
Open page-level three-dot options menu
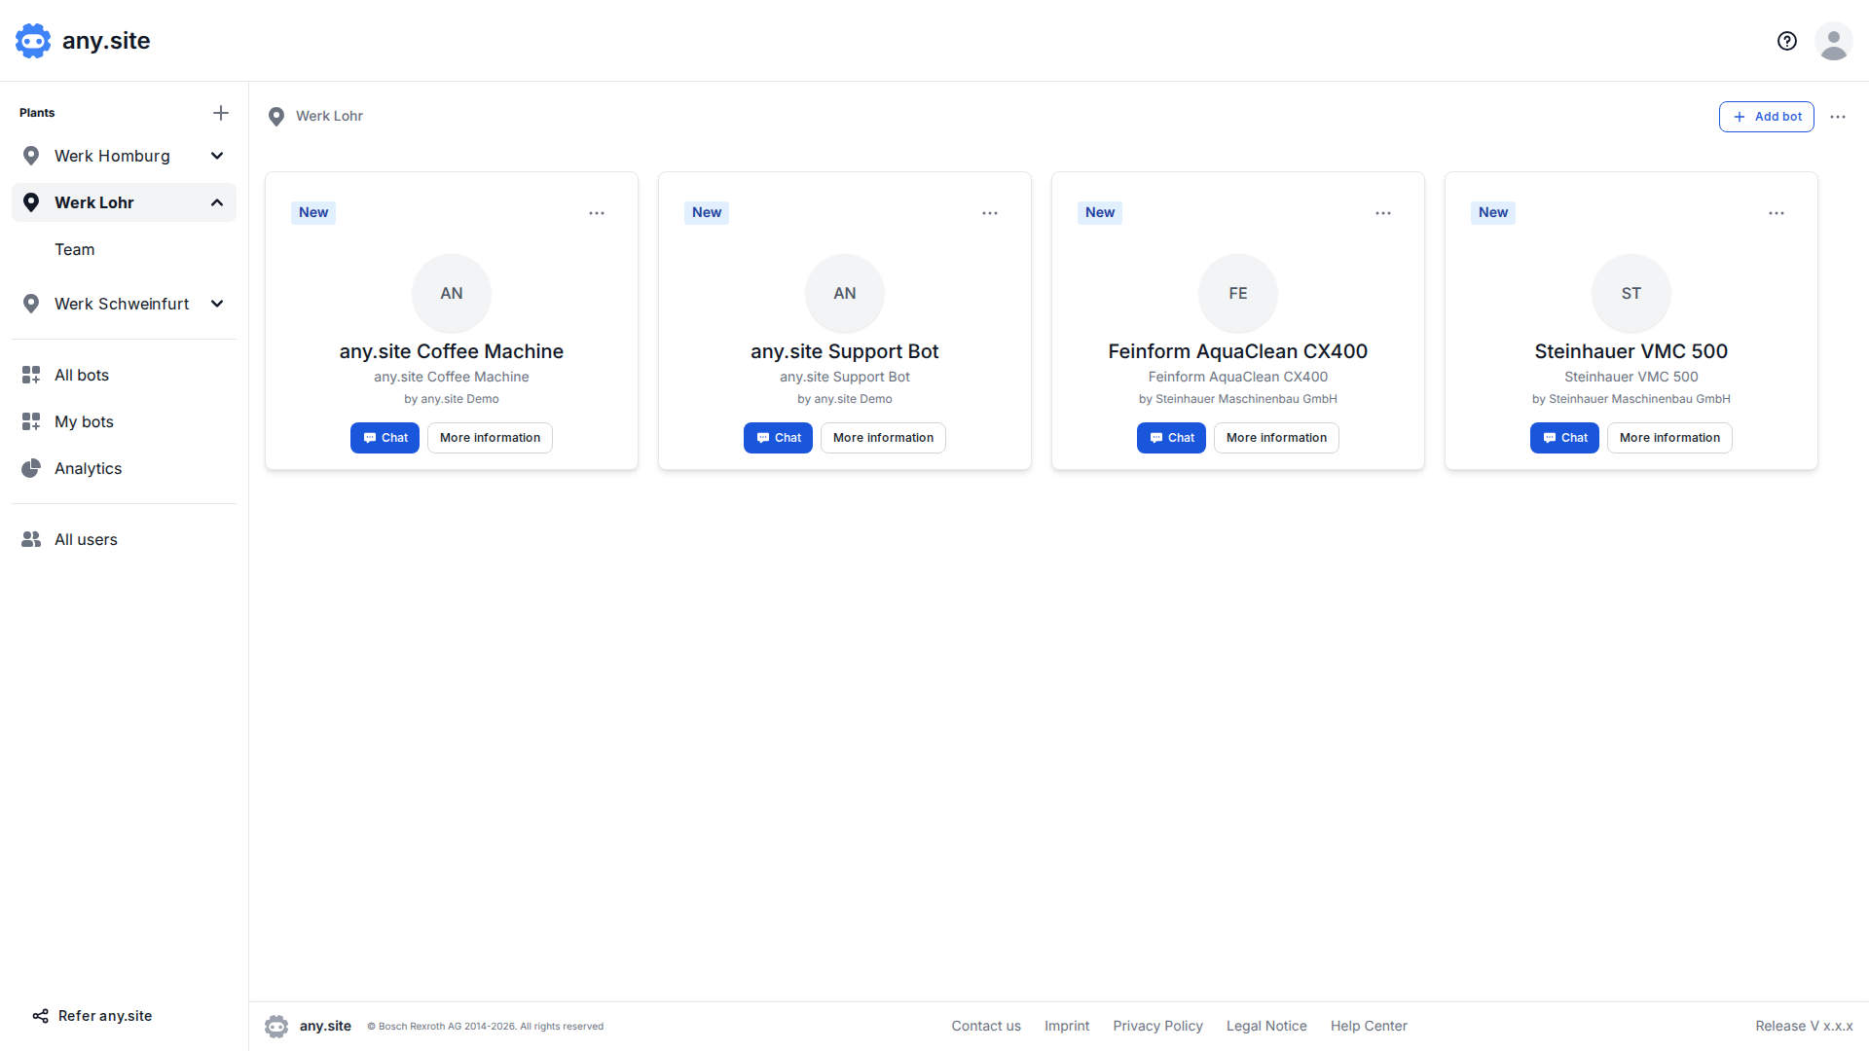pos(1838,116)
